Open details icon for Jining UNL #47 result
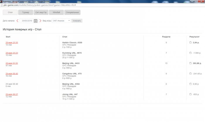Viewport: 205px width, 122px height. [190, 94]
